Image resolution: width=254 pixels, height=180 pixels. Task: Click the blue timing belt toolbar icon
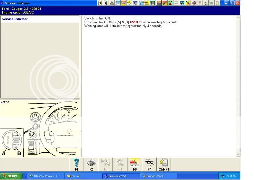[x=182, y=3]
